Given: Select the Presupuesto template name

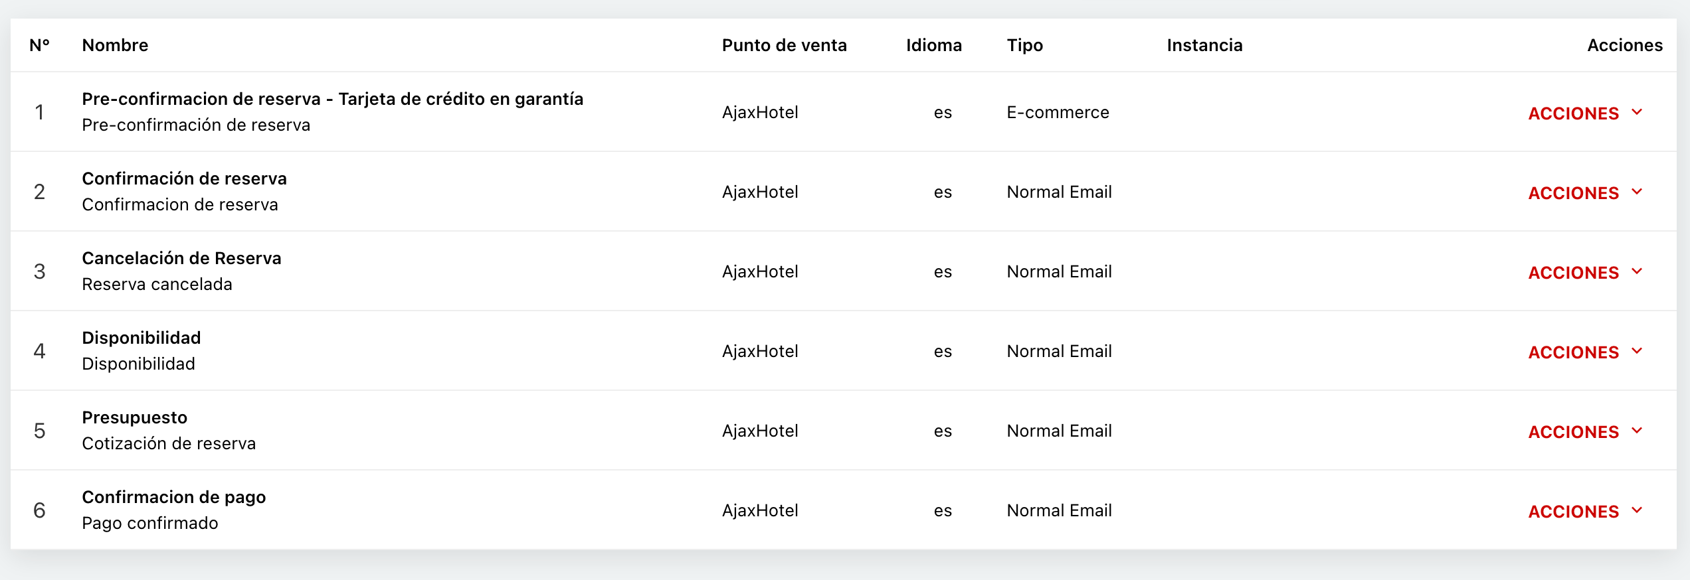Looking at the screenshot, I should point(134,417).
